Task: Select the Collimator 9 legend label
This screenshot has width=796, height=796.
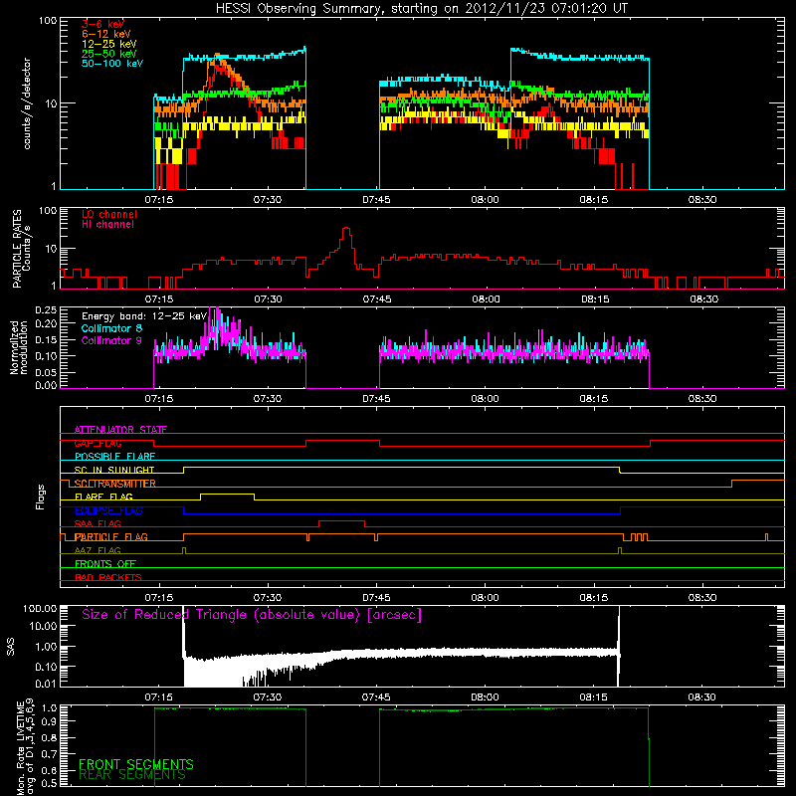Action: pyautogui.click(x=111, y=340)
